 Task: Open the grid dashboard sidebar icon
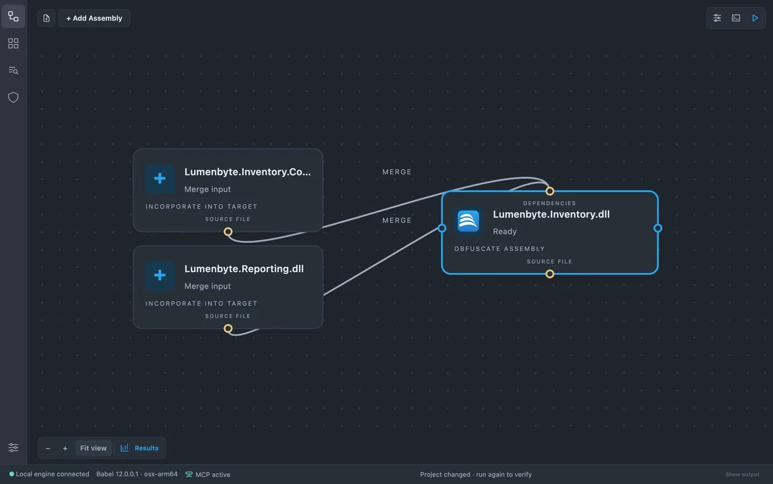(x=13, y=43)
